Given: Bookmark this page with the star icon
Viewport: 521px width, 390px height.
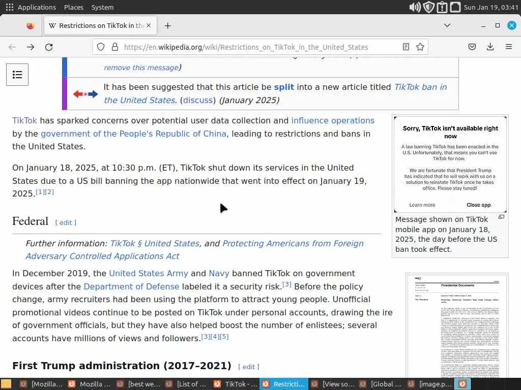Looking at the screenshot, I should pyautogui.click(x=420, y=47).
